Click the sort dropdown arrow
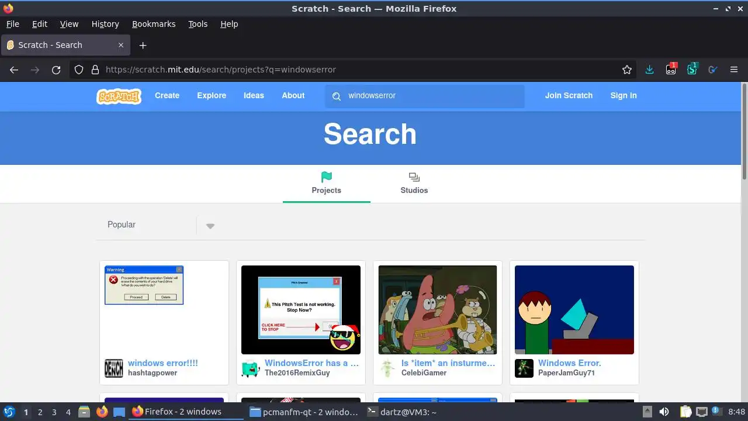 pos(210,226)
